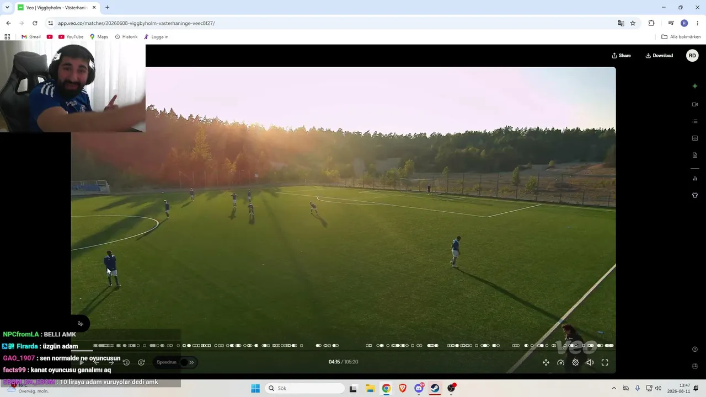Open Brave browser from taskbar
Image resolution: width=706 pixels, height=397 pixels.
[x=403, y=388]
